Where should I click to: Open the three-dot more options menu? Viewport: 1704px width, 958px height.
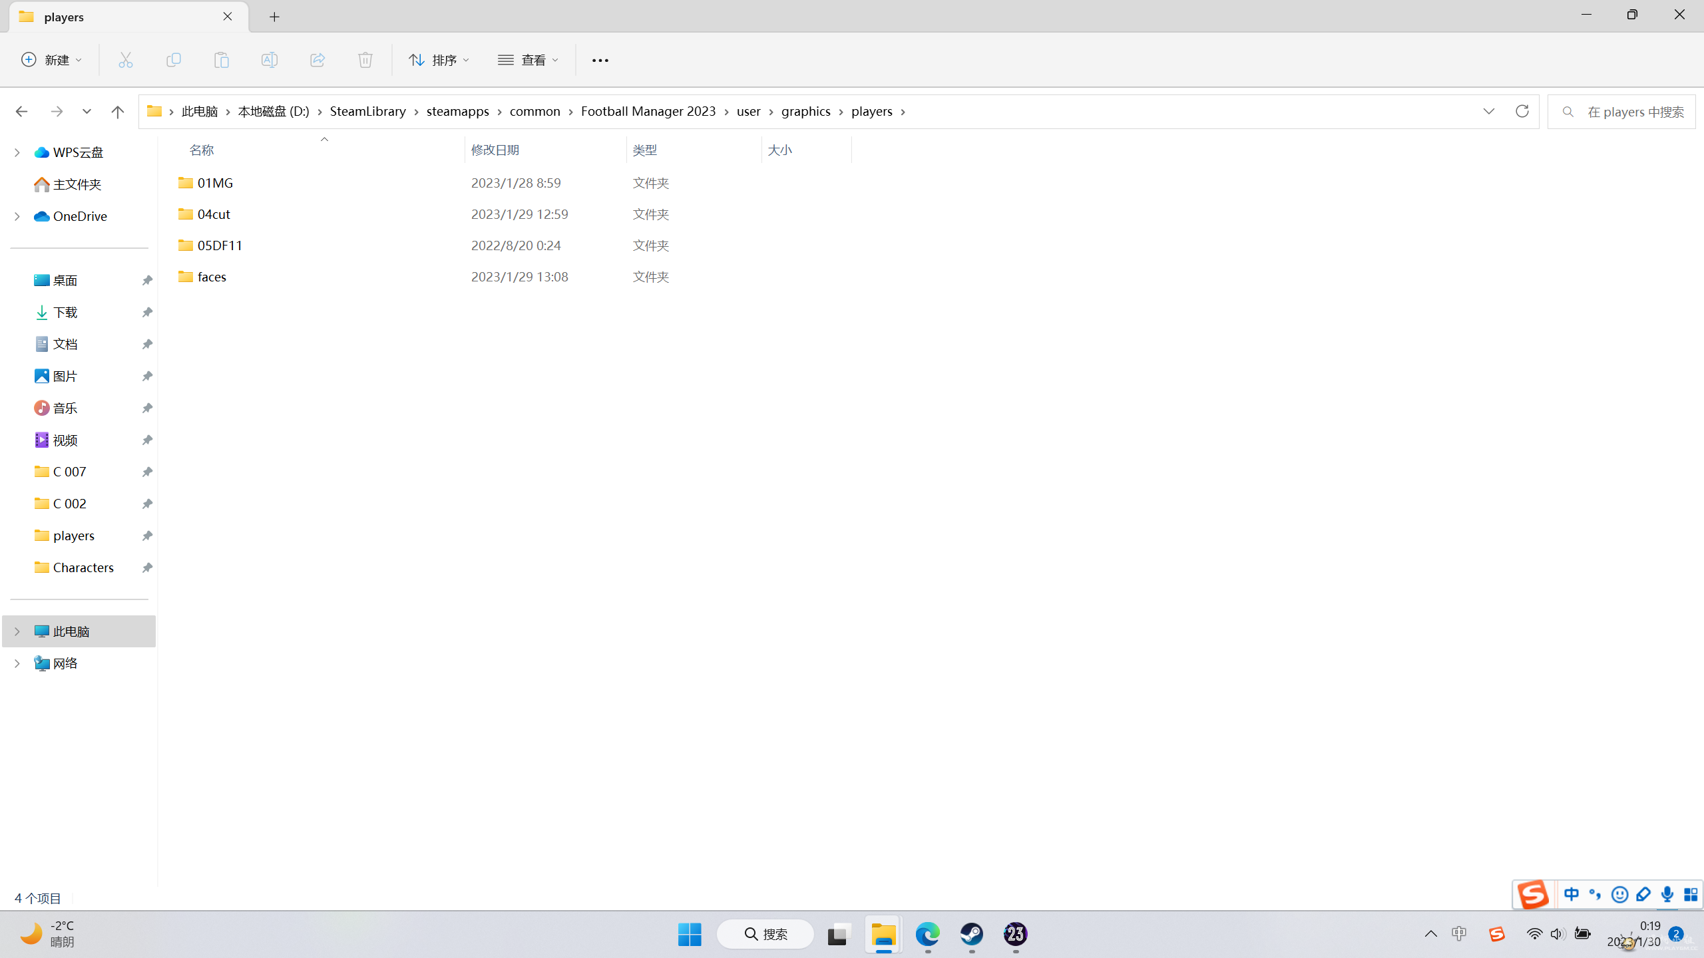tap(600, 60)
